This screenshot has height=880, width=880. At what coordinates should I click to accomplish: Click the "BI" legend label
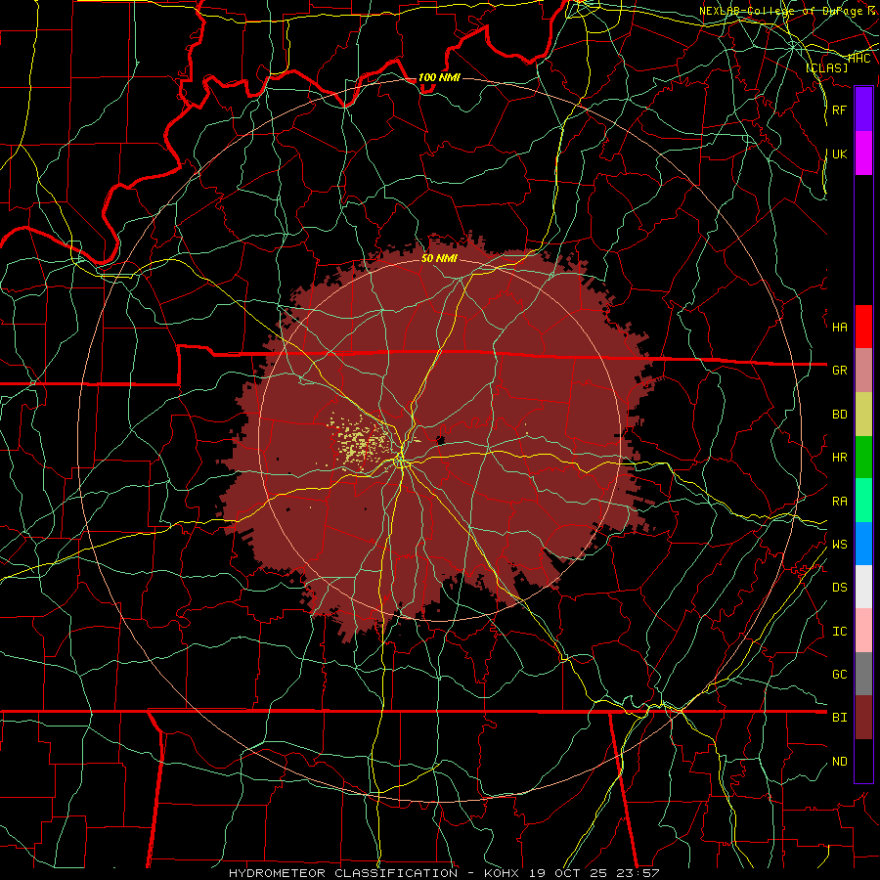tap(839, 718)
